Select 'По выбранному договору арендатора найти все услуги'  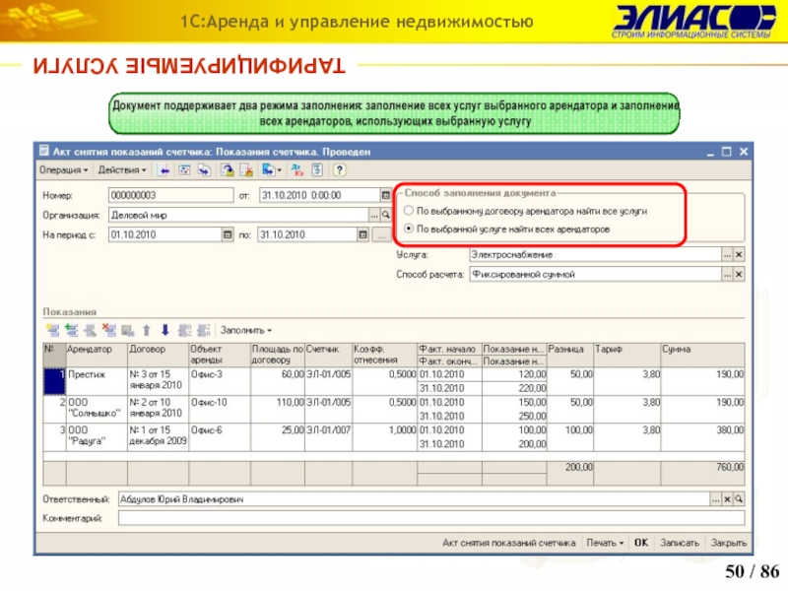pos(409,211)
